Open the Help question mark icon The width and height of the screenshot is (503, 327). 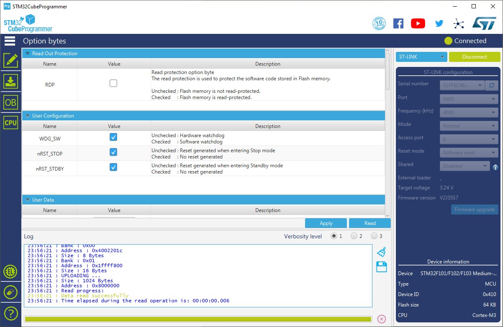tap(10, 312)
